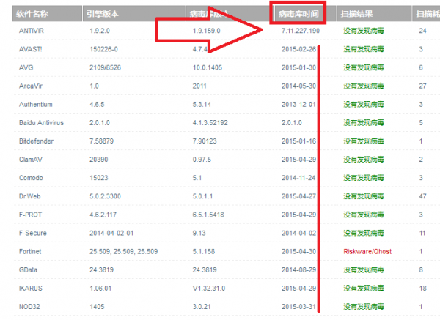Click virus database version 0.97.5
The width and height of the screenshot is (440, 320).
click(x=202, y=160)
